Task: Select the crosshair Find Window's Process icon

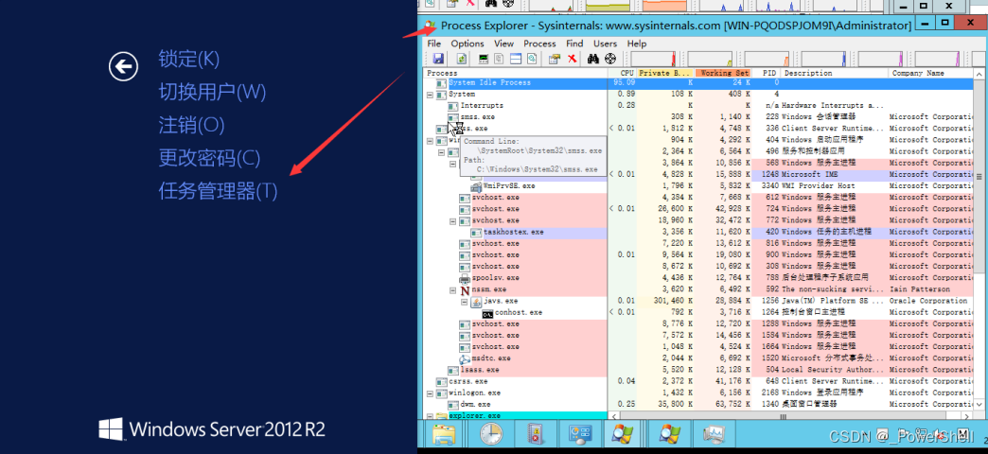Action: click(609, 59)
